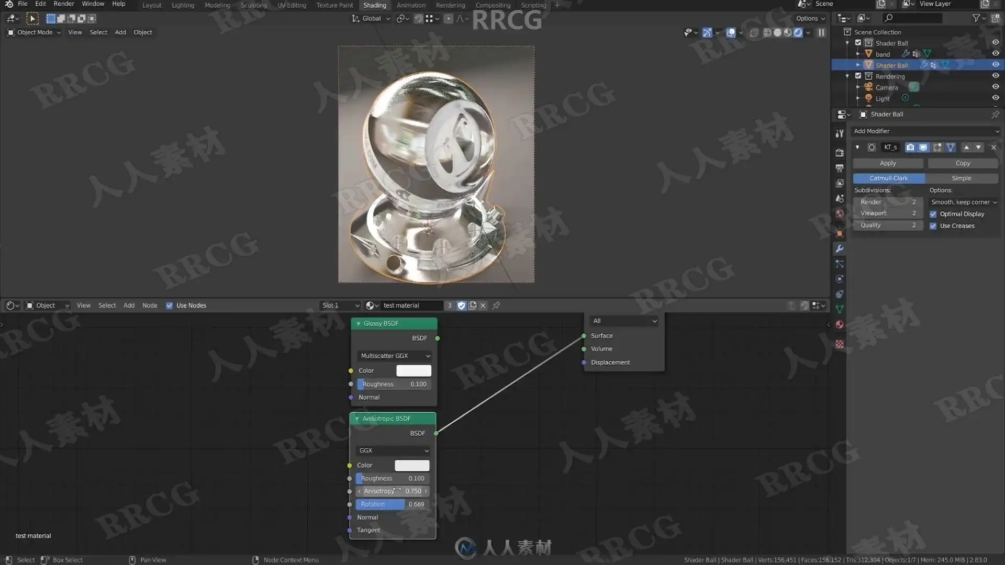The height and width of the screenshot is (565, 1005).
Task: Disable the Optimal Display checkbox
Action: [x=933, y=214]
